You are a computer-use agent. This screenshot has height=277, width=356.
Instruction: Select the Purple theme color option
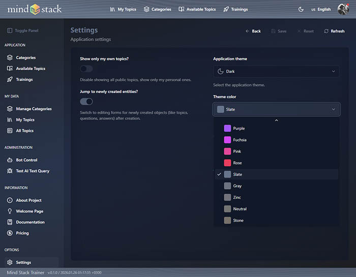point(276,128)
